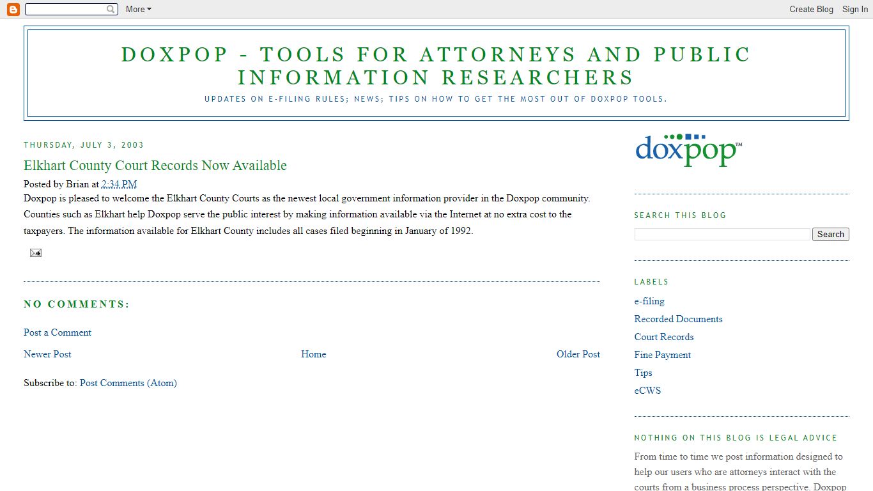The width and height of the screenshot is (873, 491).
Task: Click the Search button in sidebar
Action: (x=831, y=234)
